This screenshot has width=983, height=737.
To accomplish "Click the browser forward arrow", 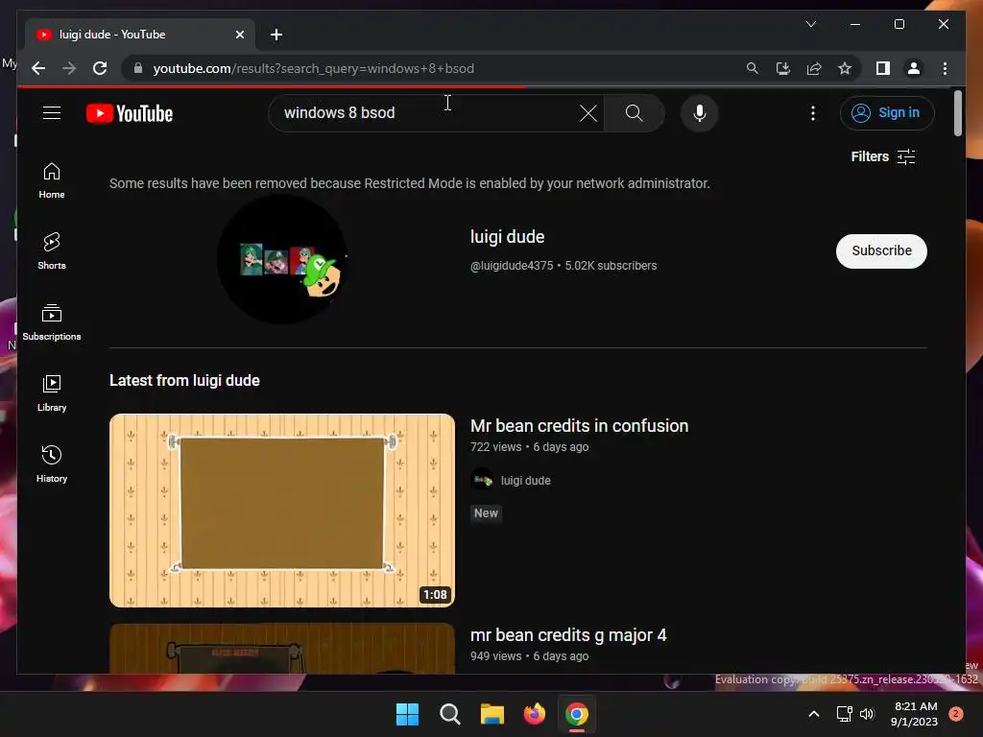I will [x=69, y=68].
